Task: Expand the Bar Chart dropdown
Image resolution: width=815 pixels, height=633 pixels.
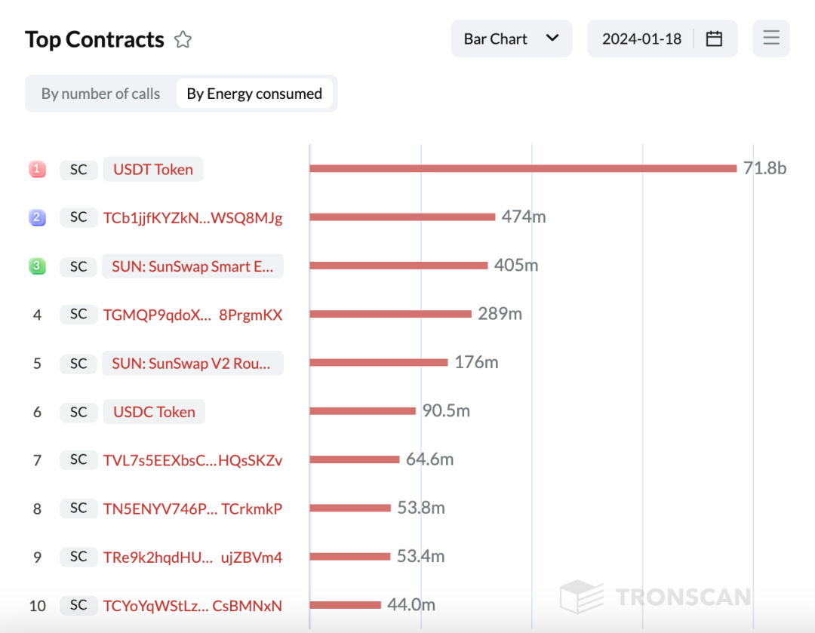Action: coord(511,38)
